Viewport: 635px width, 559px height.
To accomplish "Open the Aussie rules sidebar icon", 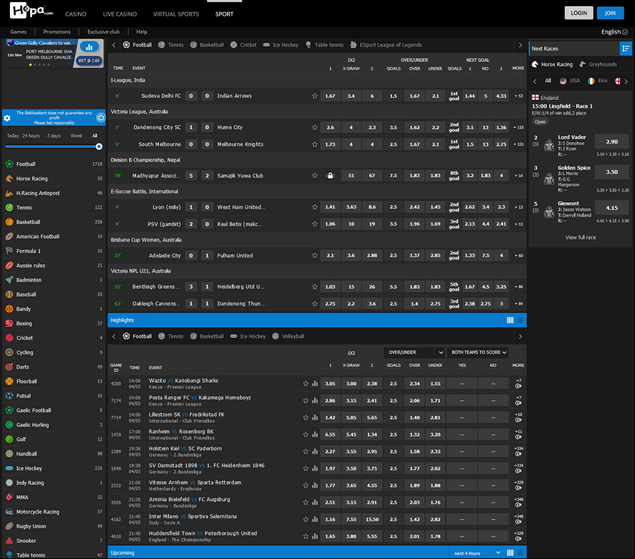I will click(9, 265).
